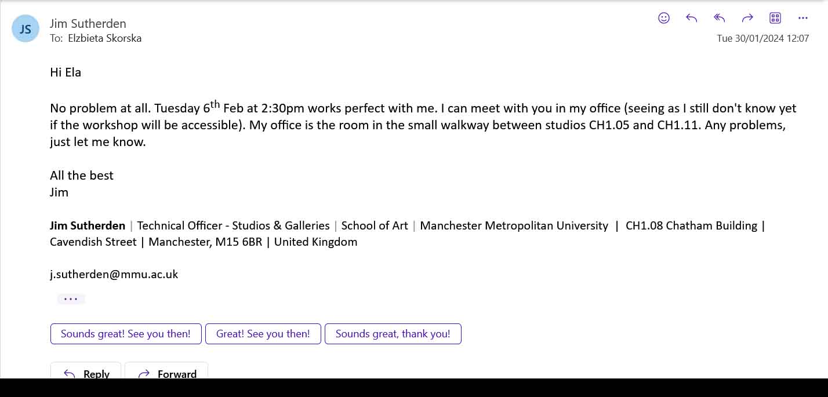
Task: Select "Sounds great, thank you!" quick reply
Action: [x=393, y=334]
